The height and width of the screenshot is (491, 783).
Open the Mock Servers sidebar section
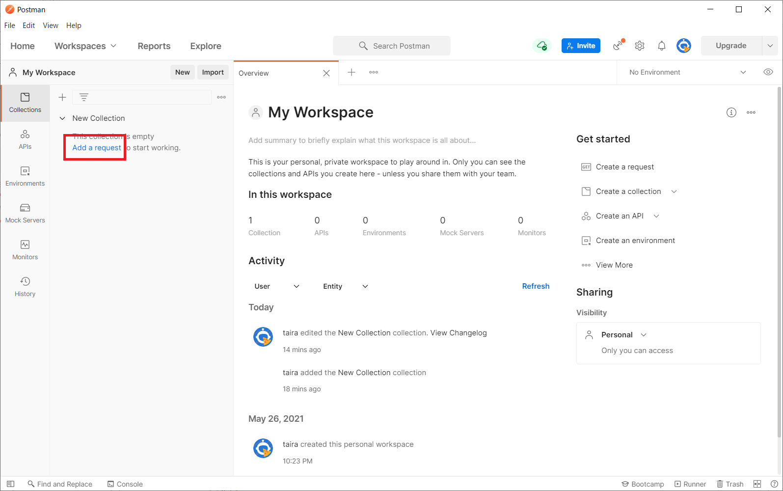25,214
